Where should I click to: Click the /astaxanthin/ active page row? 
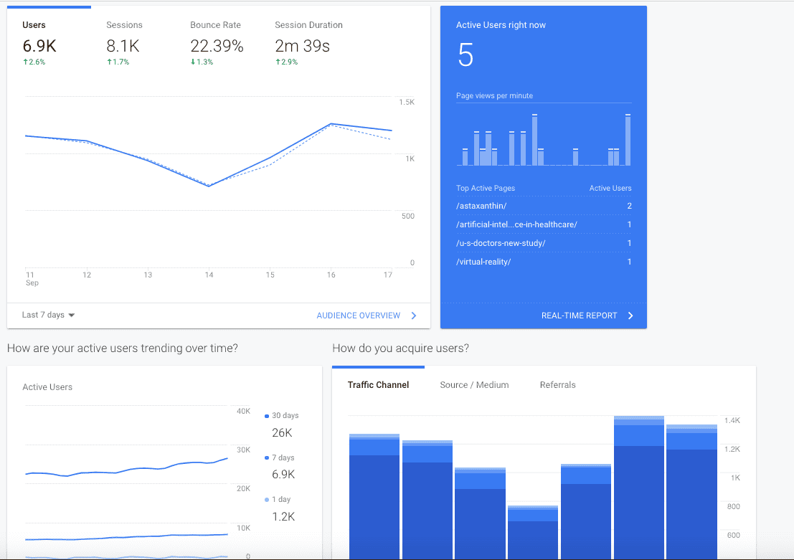pyautogui.click(x=544, y=206)
